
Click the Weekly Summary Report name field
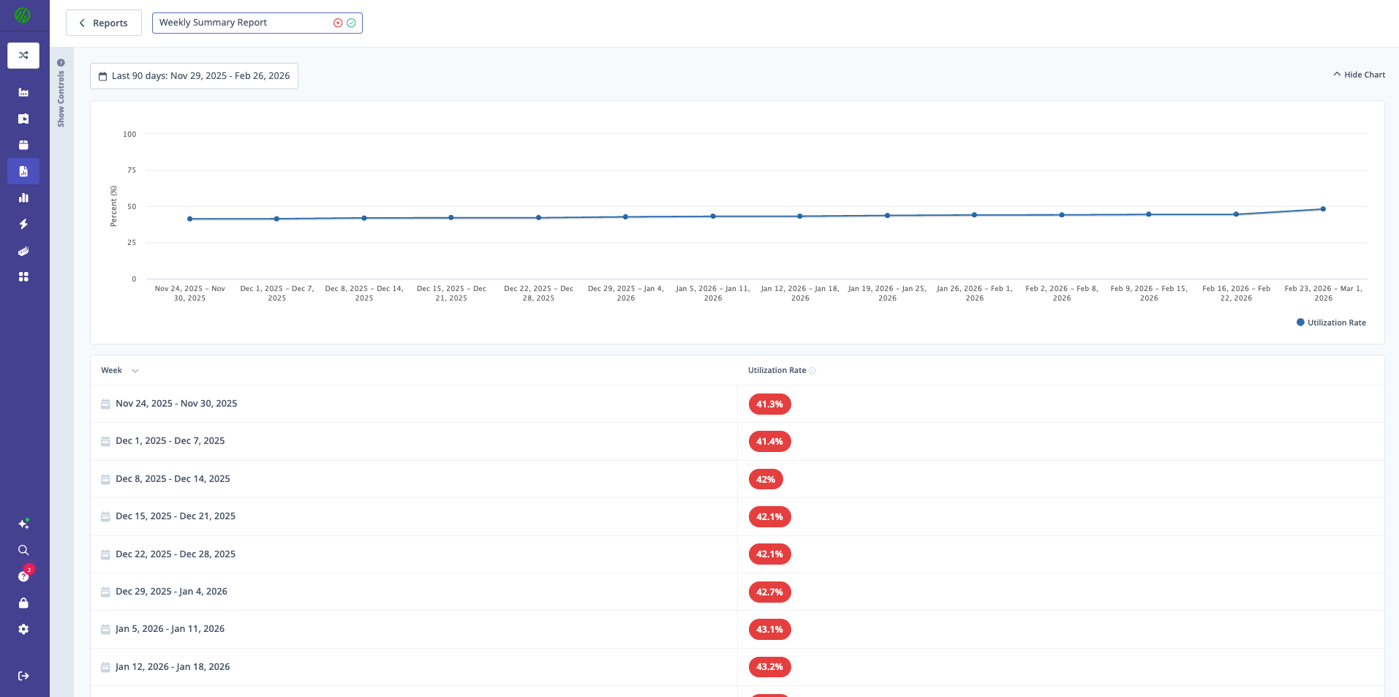point(241,23)
